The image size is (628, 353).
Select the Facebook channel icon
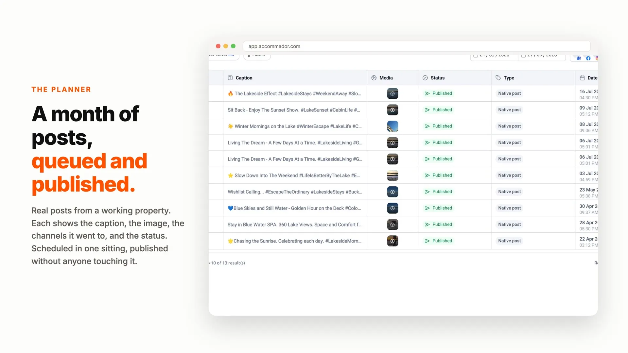point(588,58)
